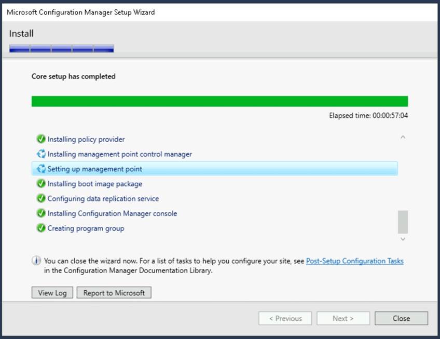The image size is (440, 339).
Task: Click the scroll up arrow of task list
Action: click(x=403, y=137)
